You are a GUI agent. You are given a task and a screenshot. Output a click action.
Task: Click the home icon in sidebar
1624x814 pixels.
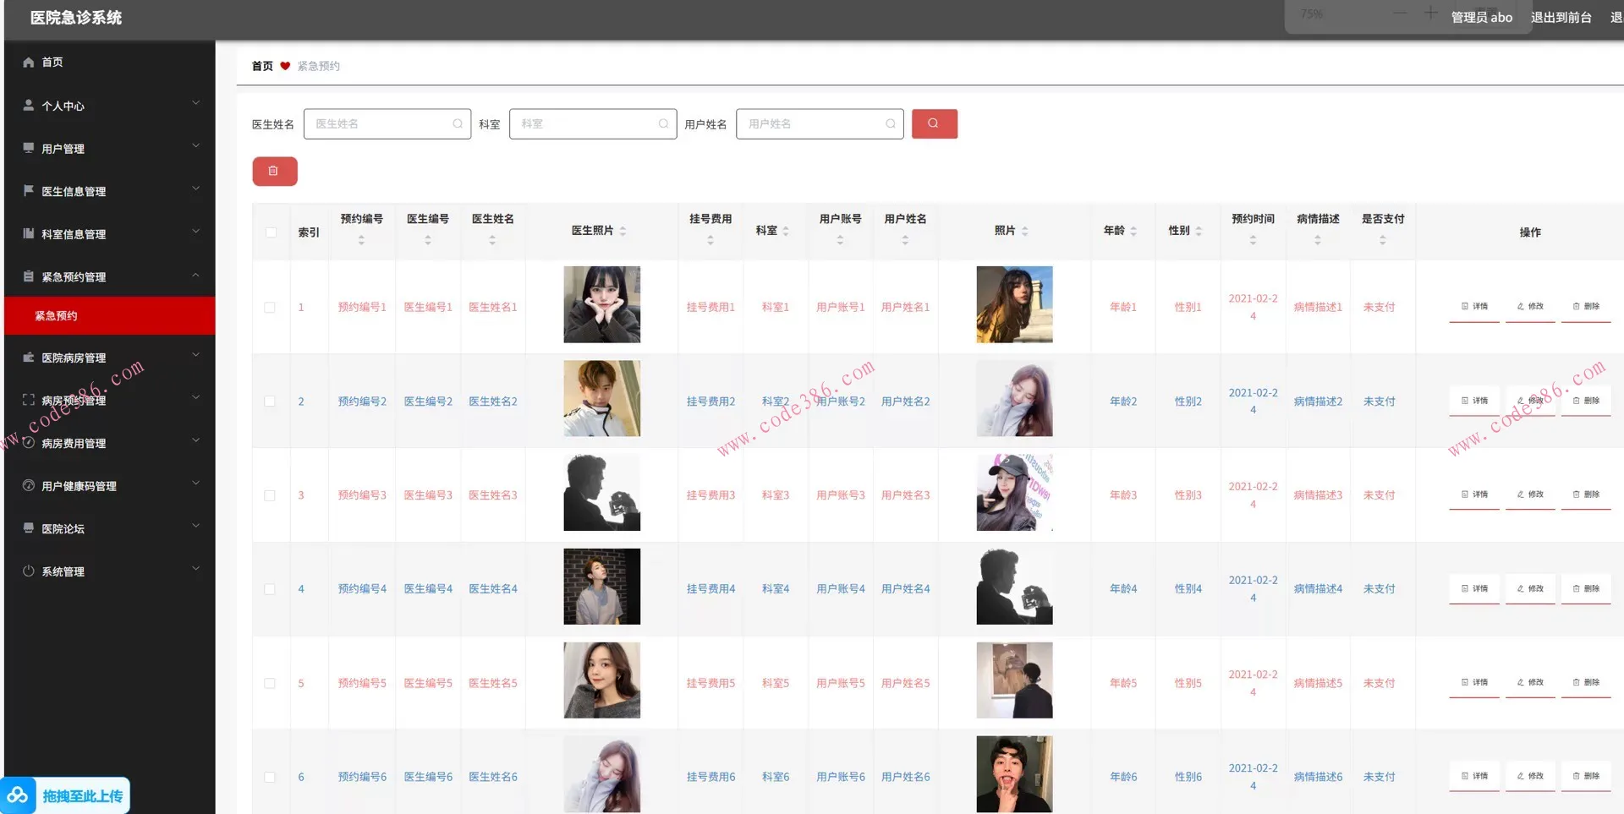point(29,62)
